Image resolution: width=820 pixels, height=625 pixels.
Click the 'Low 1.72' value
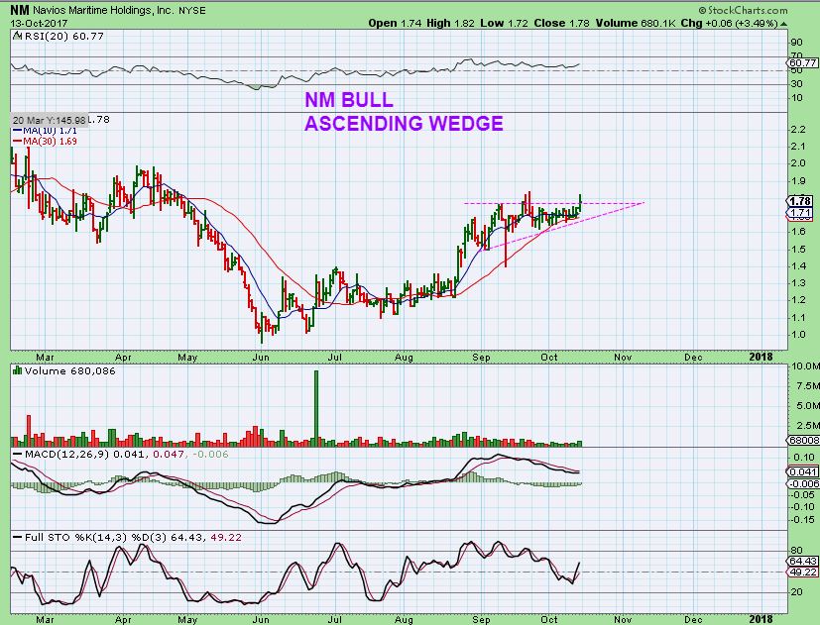(x=505, y=23)
